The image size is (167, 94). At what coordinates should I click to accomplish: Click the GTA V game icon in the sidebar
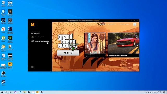click(32, 37)
